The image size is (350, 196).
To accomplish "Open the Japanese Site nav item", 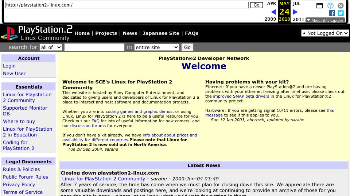I will (x=161, y=33).
